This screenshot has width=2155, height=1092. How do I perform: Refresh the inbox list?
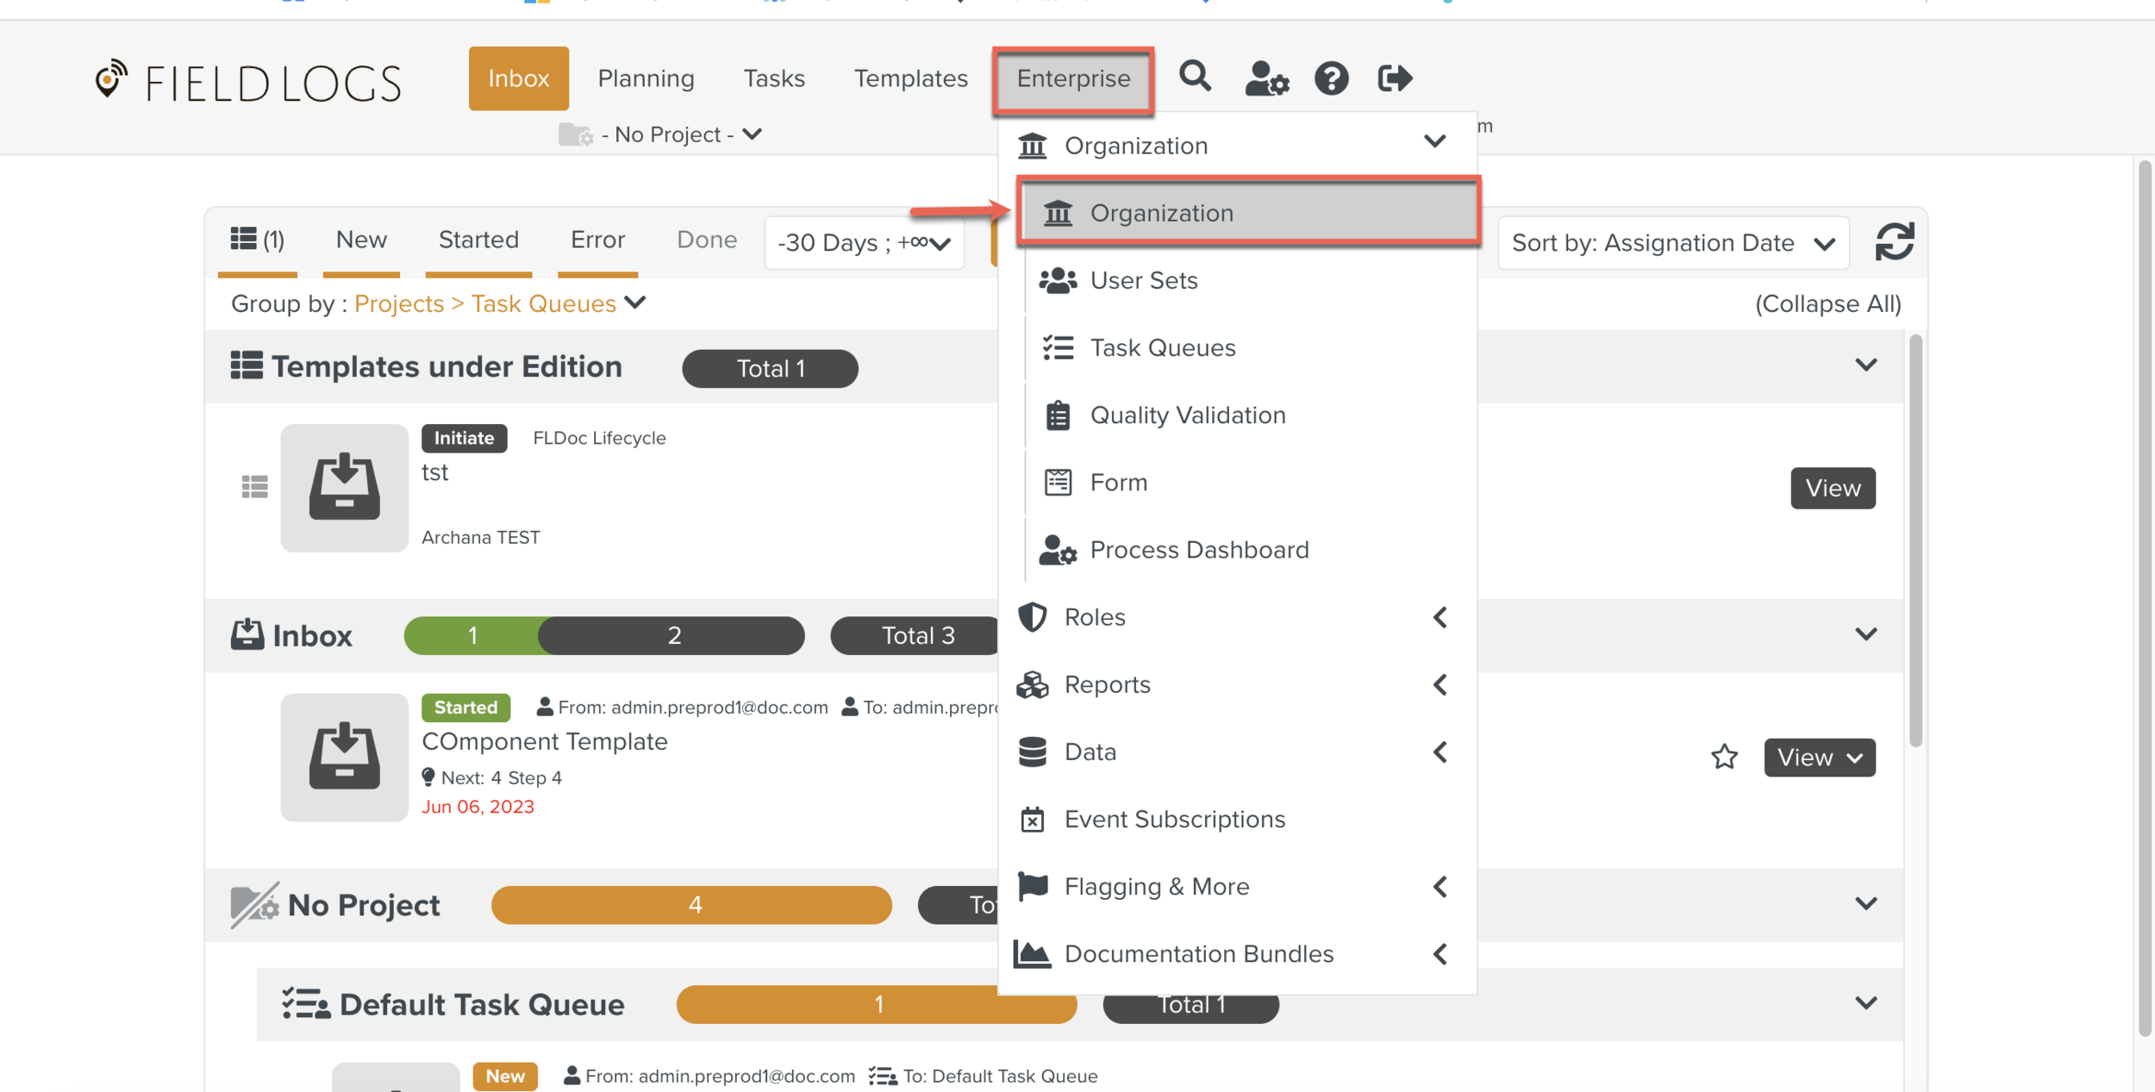pos(1894,242)
